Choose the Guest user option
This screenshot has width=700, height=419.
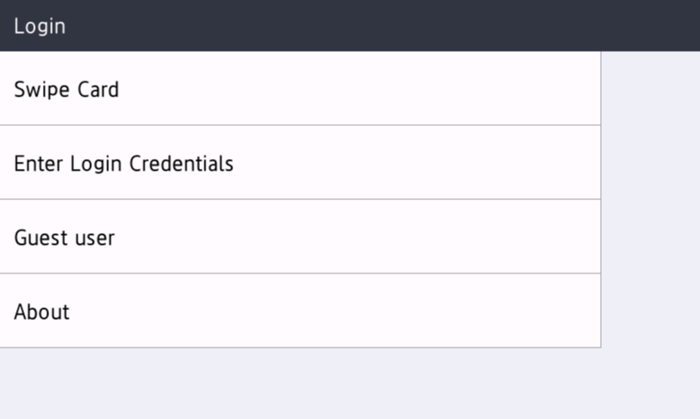[300, 237]
